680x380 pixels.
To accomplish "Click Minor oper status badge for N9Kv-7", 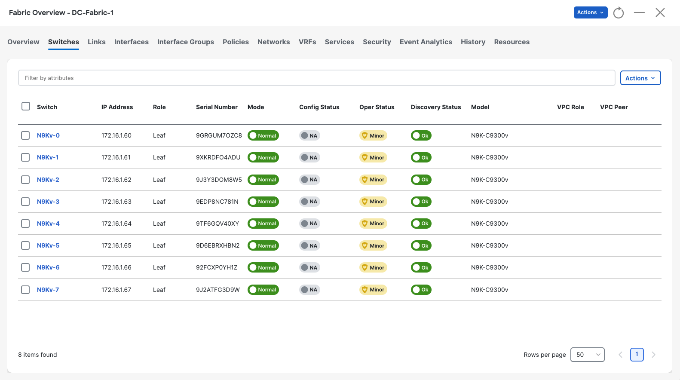I will pos(373,290).
